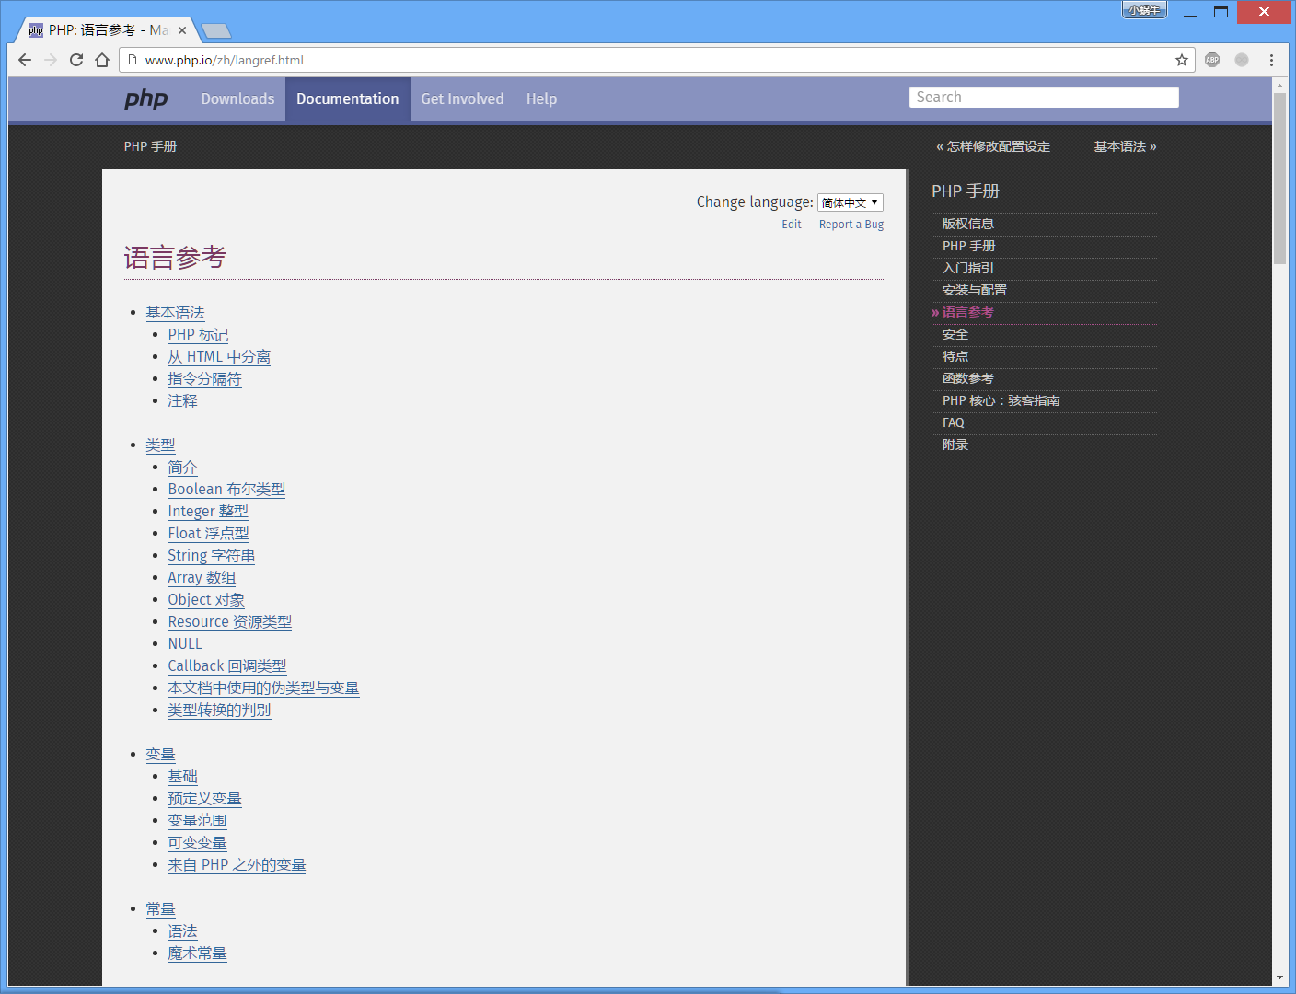Click the php logo

pyautogui.click(x=146, y=98)
